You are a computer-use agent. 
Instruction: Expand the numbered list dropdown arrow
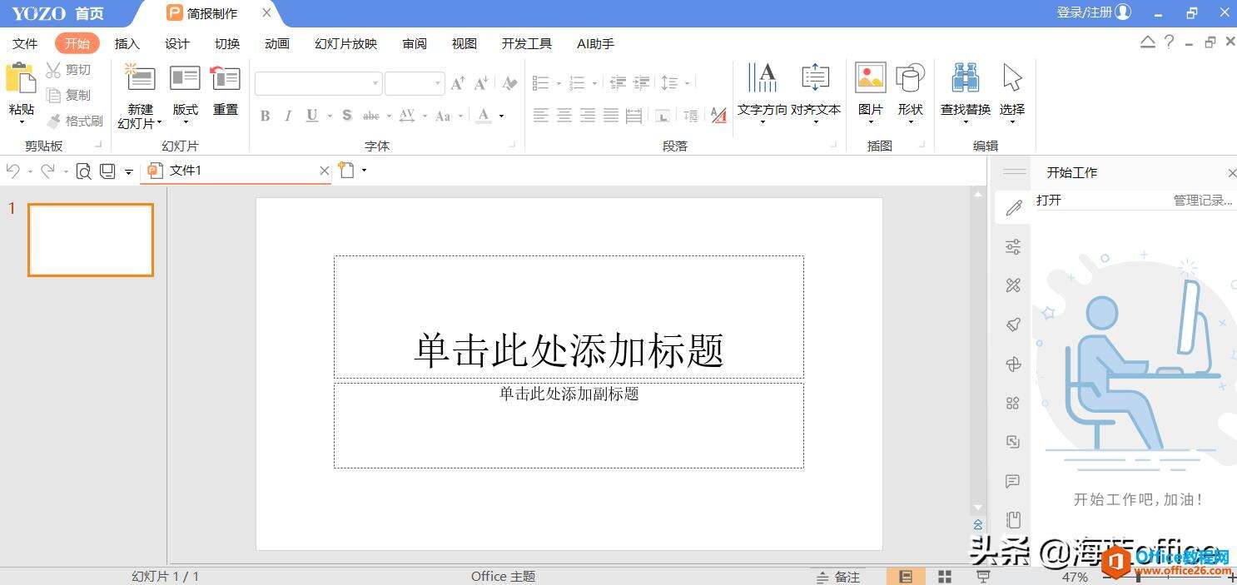tap(594, 83)
